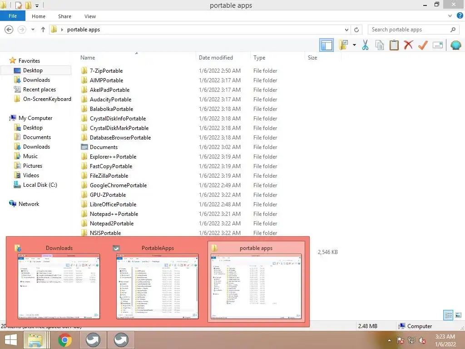Open the recent locations dropdown arrow
Image resolution: width=465 pixels, height=349 pixels.
(x=33, y=30)
